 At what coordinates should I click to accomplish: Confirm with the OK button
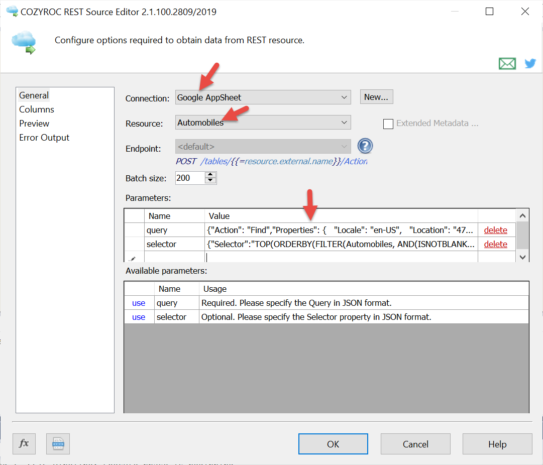(333, 444)
